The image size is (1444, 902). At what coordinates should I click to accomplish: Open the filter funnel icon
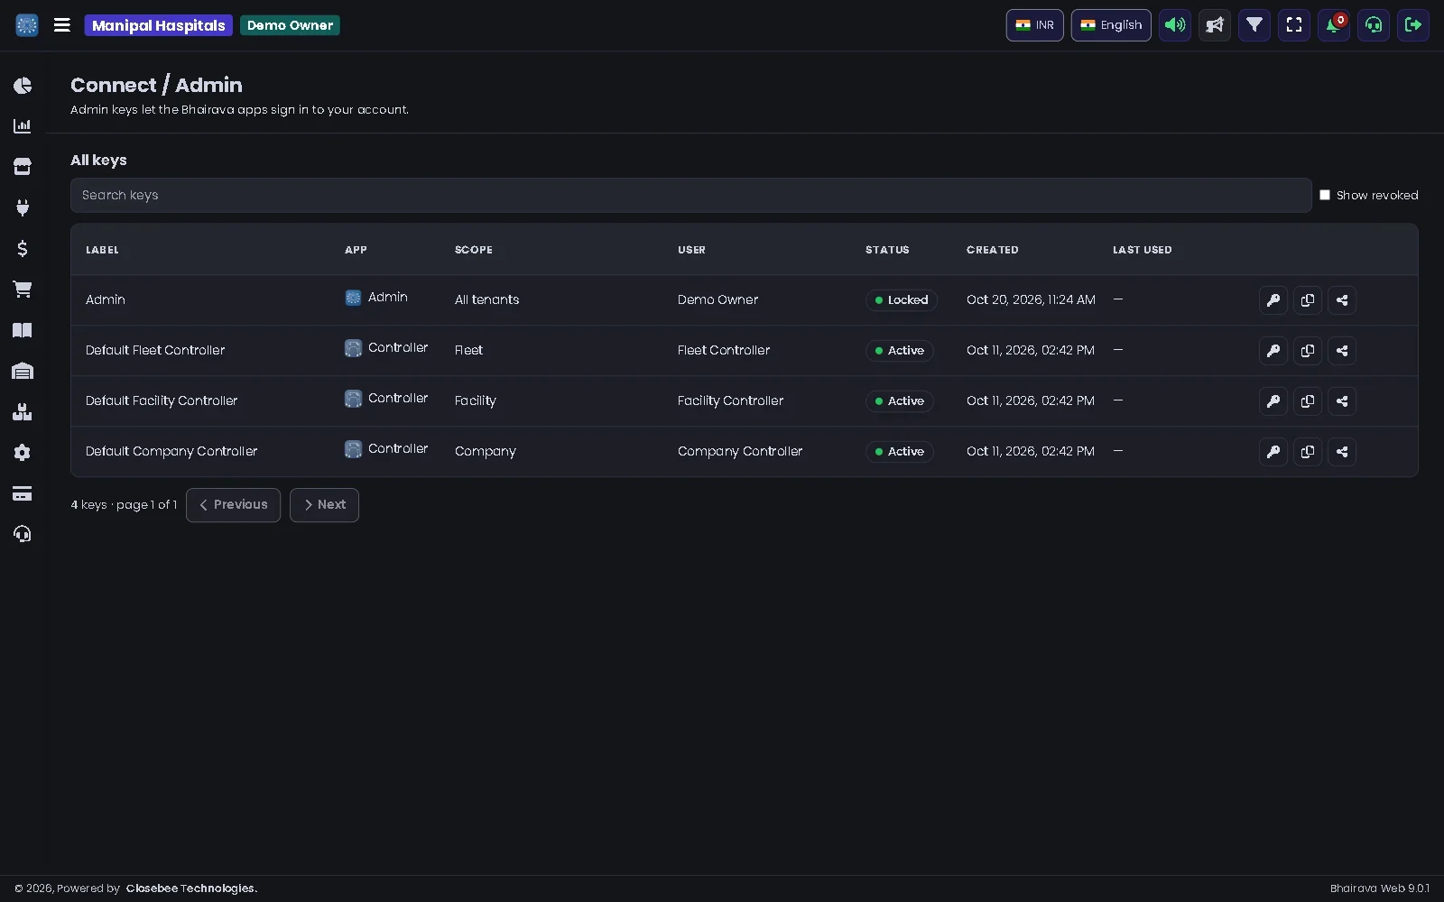click(1254, 25)
